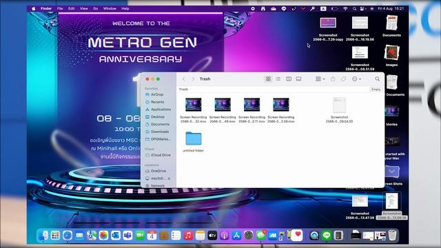Open FaceTime from the Dock
This screenshot has width=441, height=248.
(140, 236)
